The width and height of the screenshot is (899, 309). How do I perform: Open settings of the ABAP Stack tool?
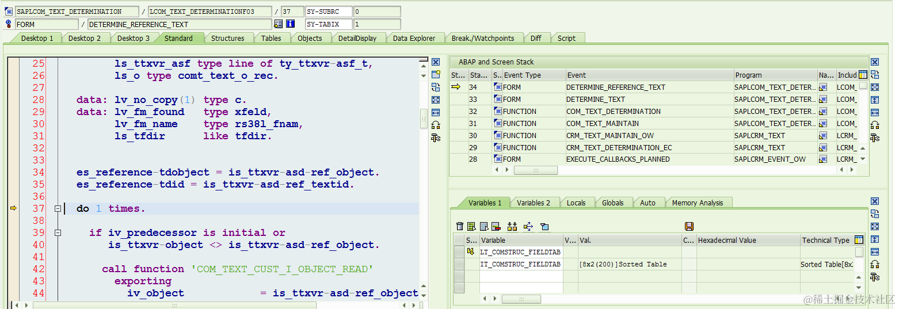pos(875,138)
